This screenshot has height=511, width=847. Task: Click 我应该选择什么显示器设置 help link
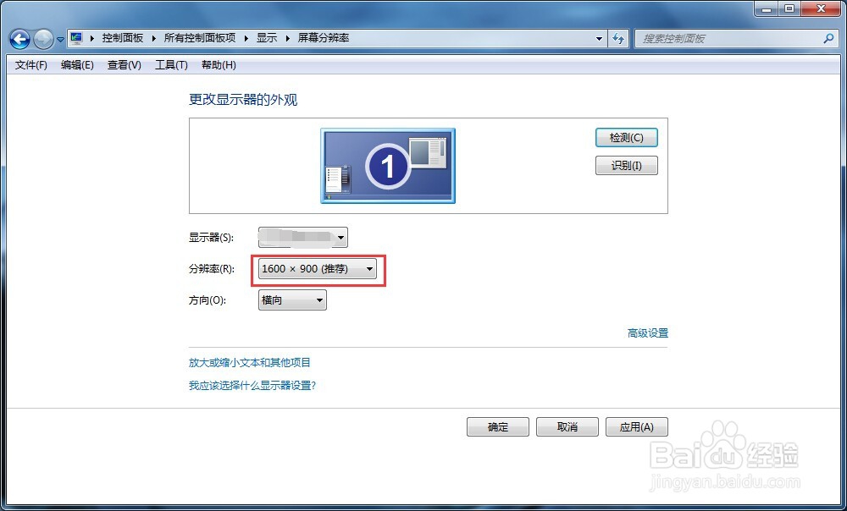click(251, 385)
